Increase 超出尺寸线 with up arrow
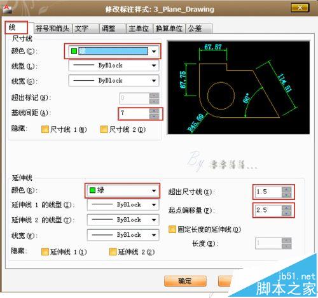The height and width of the screenshot is (298, 318). click(287, 190)
